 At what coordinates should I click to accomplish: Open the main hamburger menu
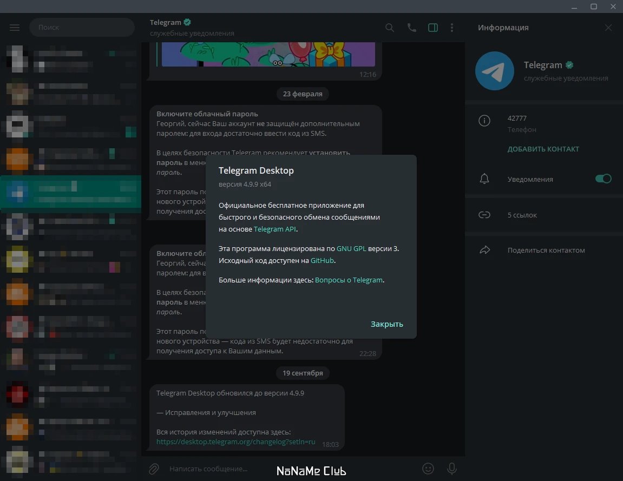(x=15, y=27)
